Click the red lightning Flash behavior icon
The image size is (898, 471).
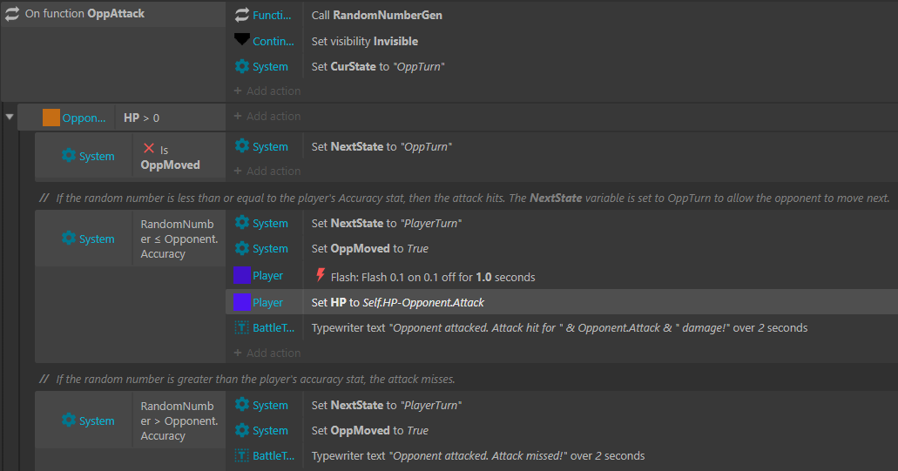pos(321,275)
